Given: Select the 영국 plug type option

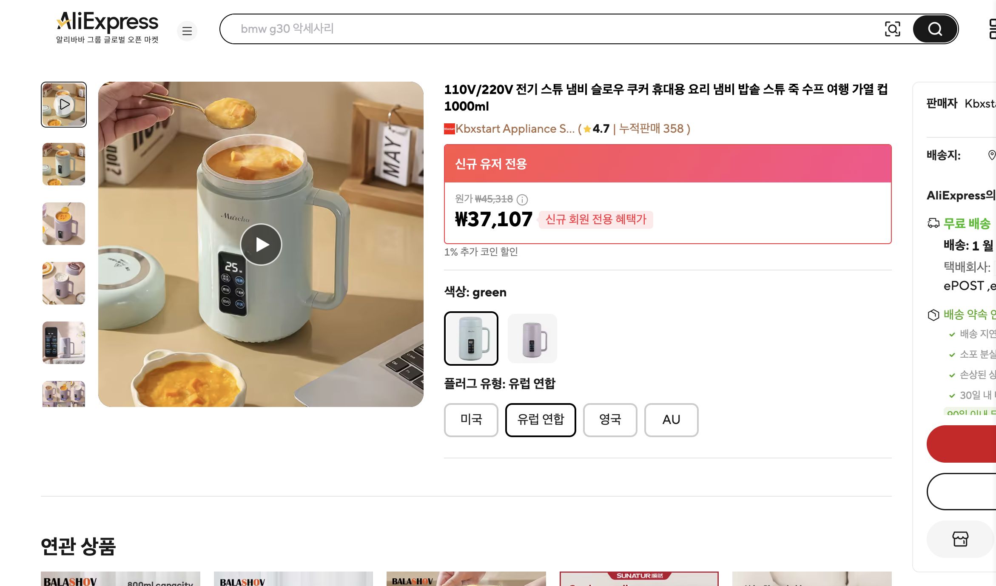Looking at the screenshot, I should pyautogui.click(x=610, y=420).
